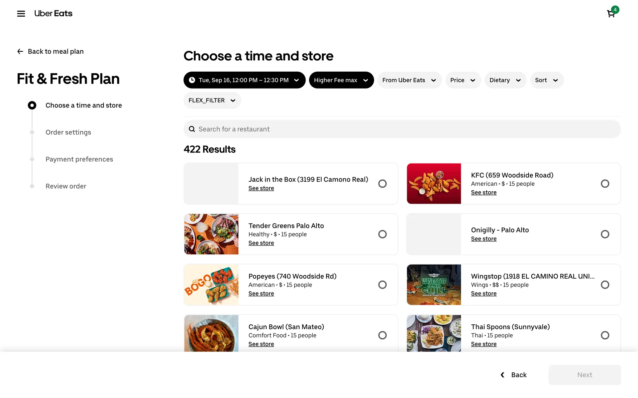Image resolution: width=638 pixels, height=398 pixels.
Task: Open the Sort dropdown
Action: point(547,80)
